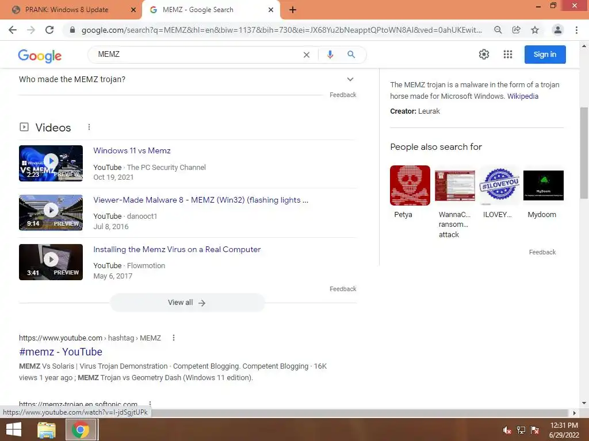Open File Explorer from taskbar
Screen dimensions: 589x441
[47, 430]
